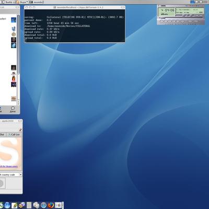The image size is (209, 209).
Task: Select the gold coin buddy avatar
Action: [14, 34]
